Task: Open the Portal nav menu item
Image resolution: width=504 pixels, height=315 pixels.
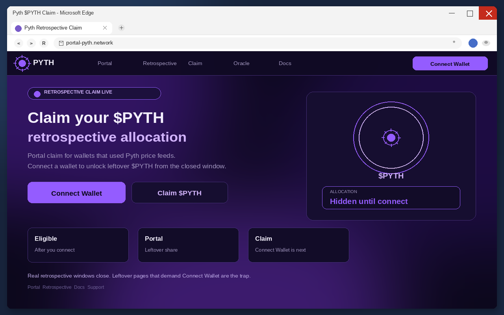Action: (x=105, y=63)
